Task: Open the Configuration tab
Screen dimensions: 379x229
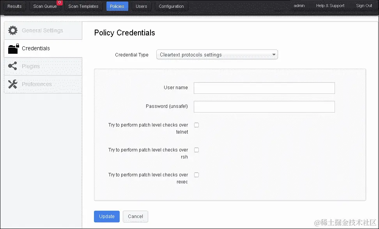Action: click(171, 6)
